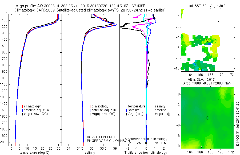Click the 166 longitude tick under the SLA map
Image resolution: width=240 pixels, height=155 pixels.
[x=200, y=152]
